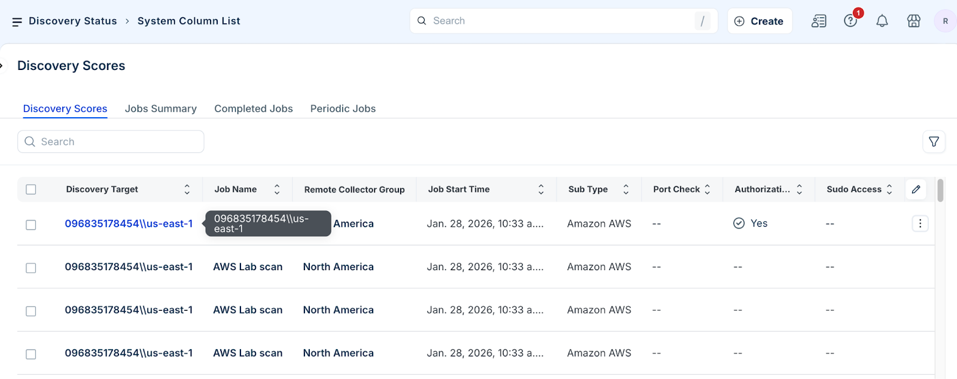Image resolution: width=957 pixels, height=379 pixels.
Task: Open the marketplace store icon
Action: click(913, 21)
